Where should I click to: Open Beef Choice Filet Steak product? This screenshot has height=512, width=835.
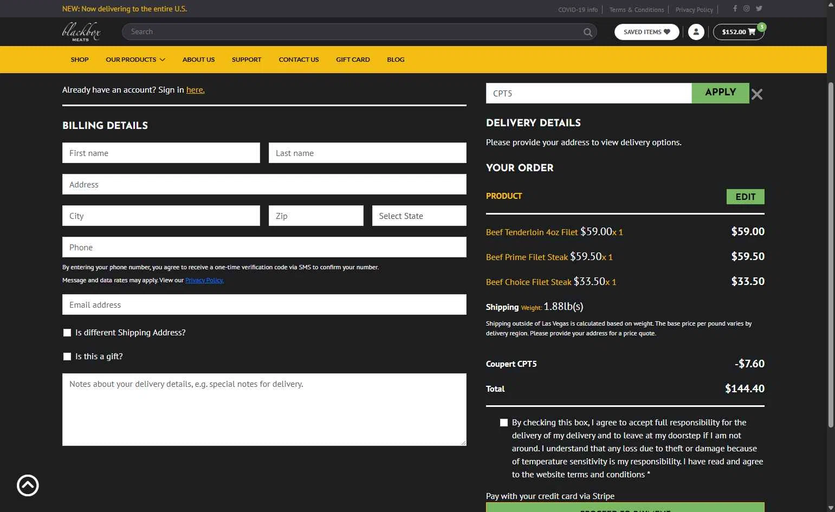[x=528, y=282]
